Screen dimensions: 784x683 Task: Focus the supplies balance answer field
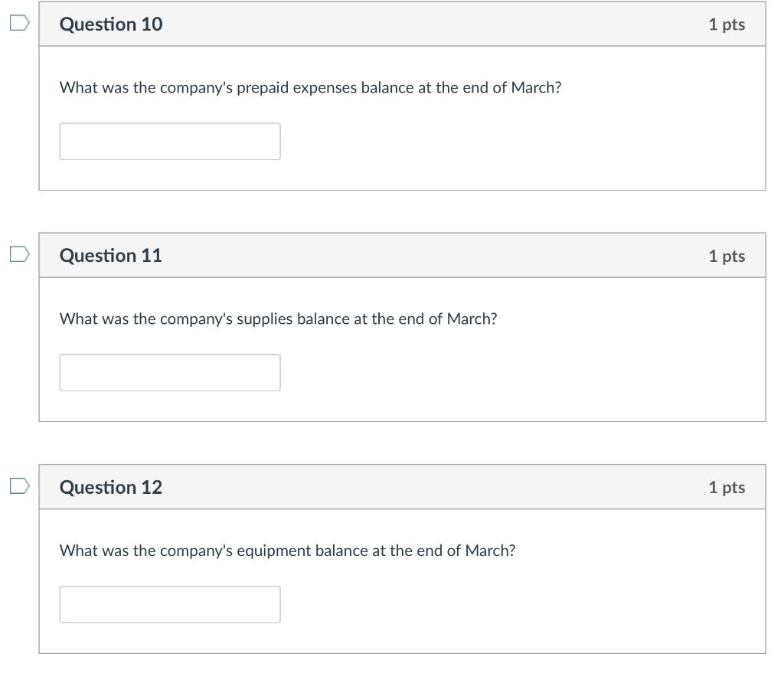tap(170, 373)
